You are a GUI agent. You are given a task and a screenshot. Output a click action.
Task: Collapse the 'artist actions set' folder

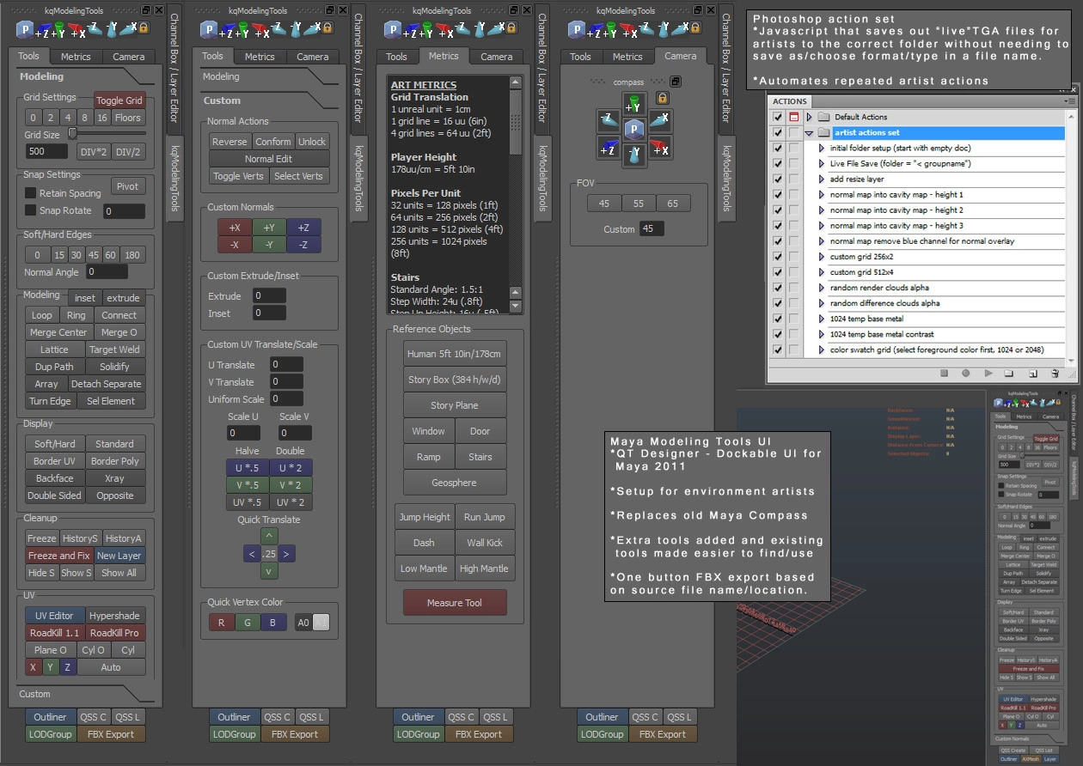tap(809, 133)
